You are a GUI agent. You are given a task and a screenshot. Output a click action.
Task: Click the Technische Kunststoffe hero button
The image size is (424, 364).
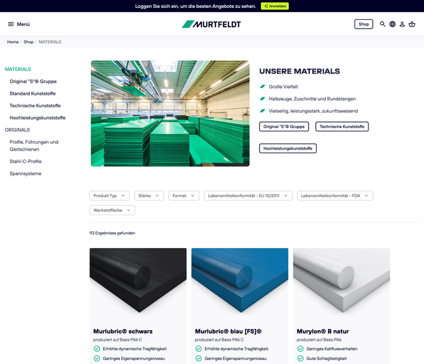pyautogui.click(x=342, y=127)
